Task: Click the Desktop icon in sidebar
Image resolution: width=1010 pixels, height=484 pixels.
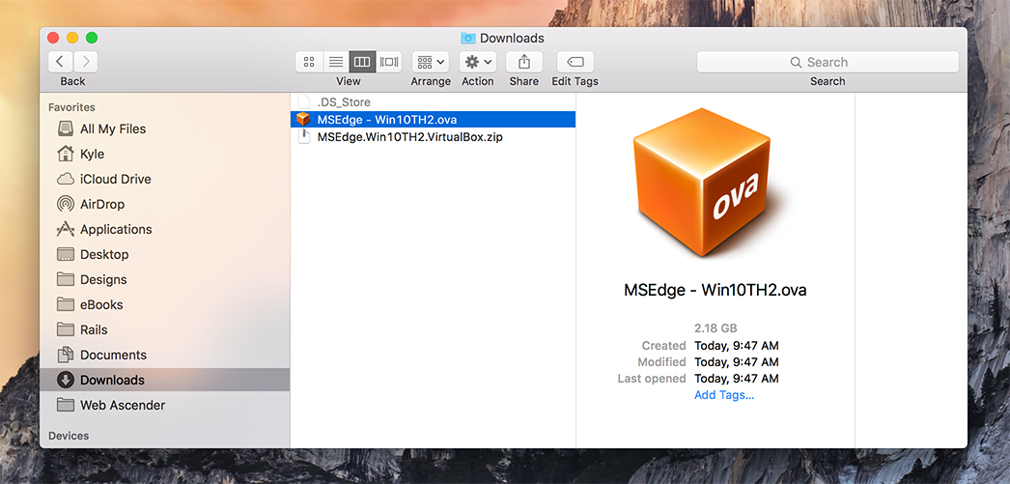Action: [65, 255]
